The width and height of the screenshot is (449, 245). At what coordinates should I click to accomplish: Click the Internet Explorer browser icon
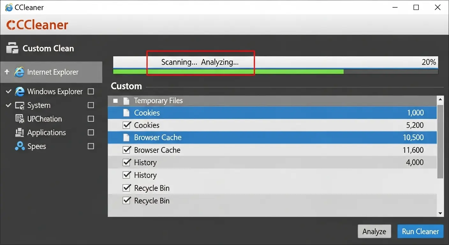(x=19, y=72)
